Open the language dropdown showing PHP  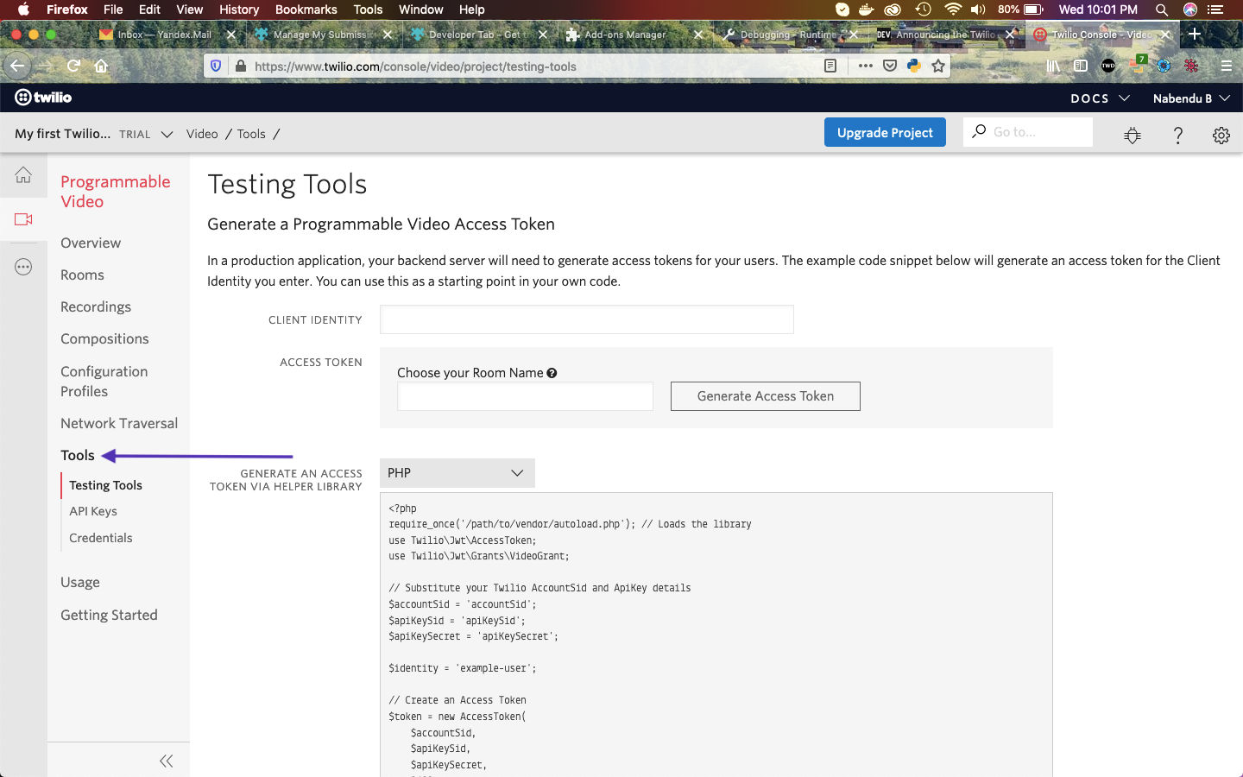457,473
